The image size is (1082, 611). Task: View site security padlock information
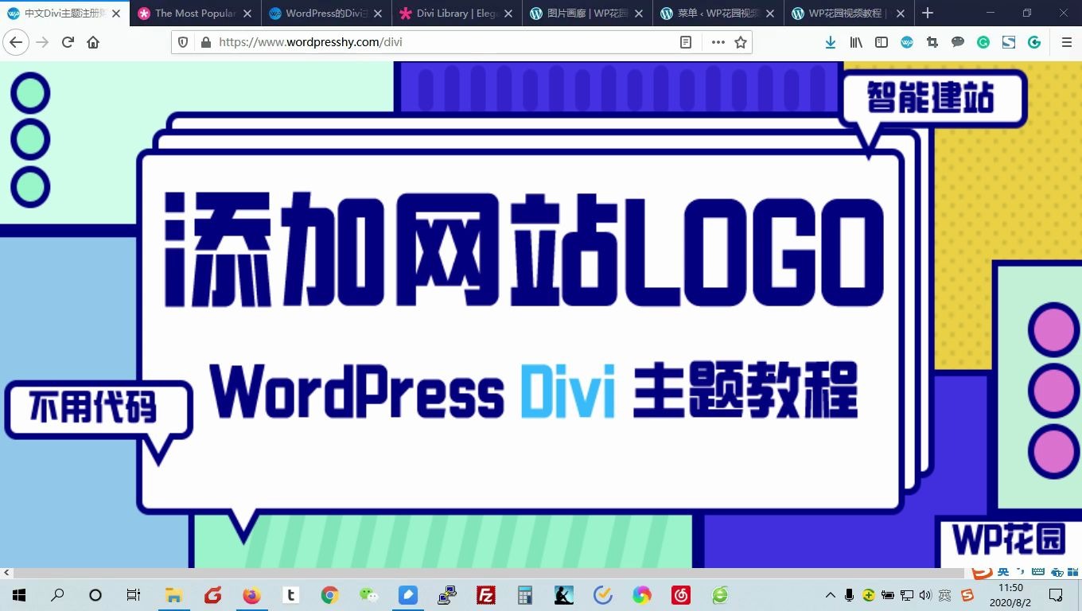pyautogui.click(x=205, y=42)
